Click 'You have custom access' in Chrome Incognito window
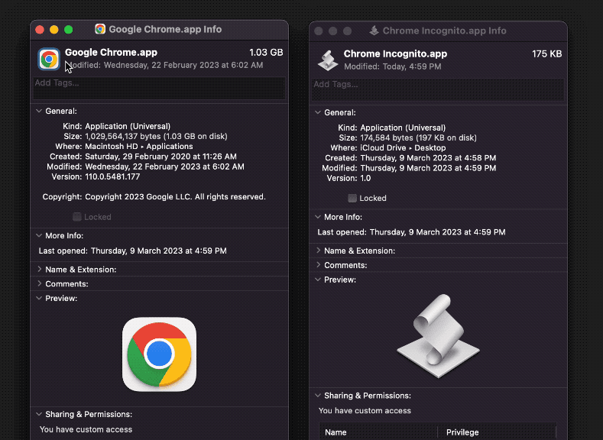 pyautogui.click(x=365, y=411)
